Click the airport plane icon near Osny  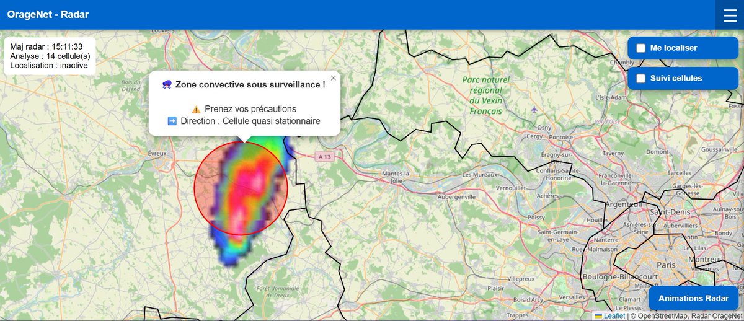click(x=534, y=110)
